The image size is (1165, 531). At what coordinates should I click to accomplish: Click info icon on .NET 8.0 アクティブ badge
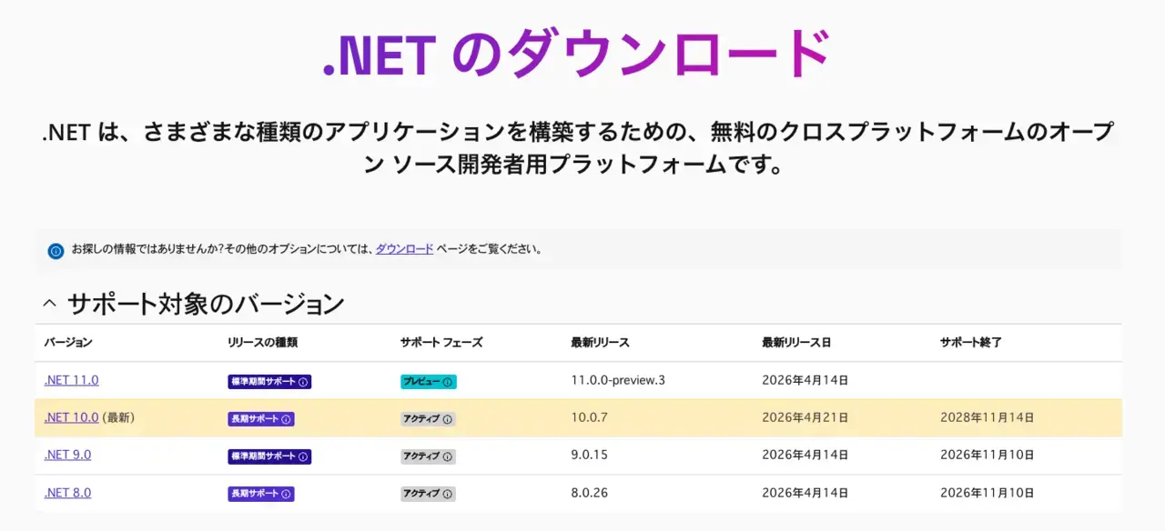(448, 494)
